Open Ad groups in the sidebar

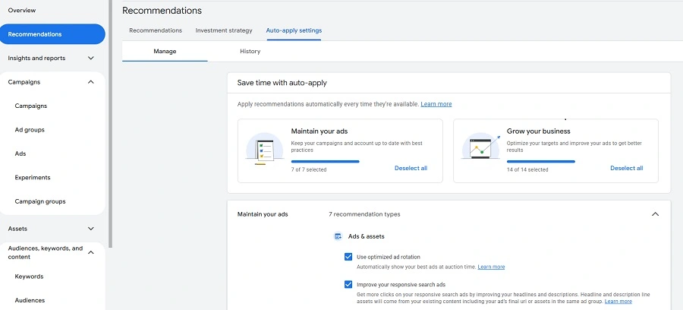[30, 130]
